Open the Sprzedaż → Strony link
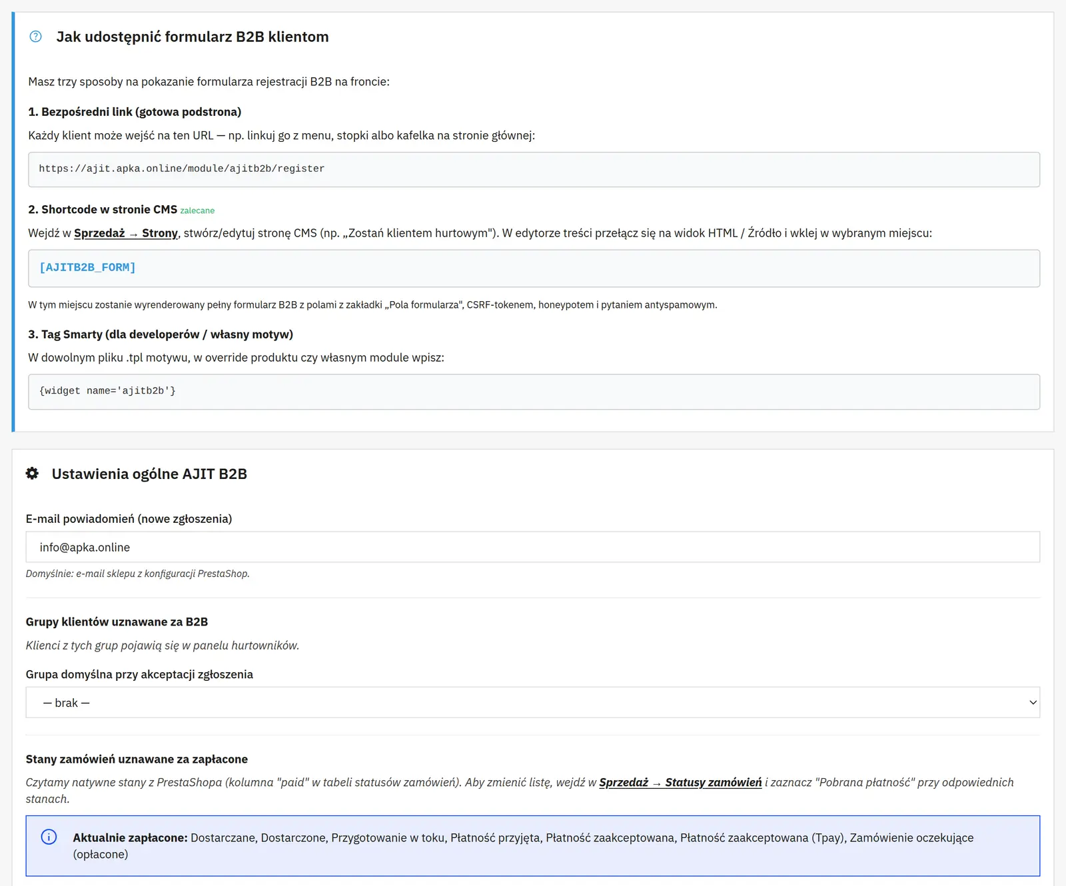1066x886 pixels. (126, 233)
